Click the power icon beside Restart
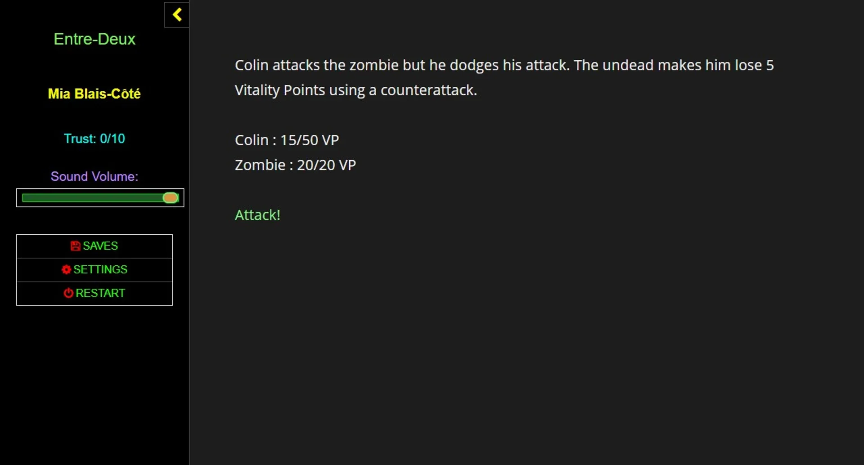The width and height of the screenshot is (864, 465). pos(68,293)
